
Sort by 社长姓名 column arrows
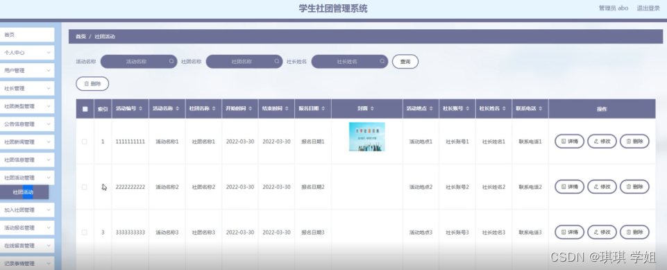(504, 109)
